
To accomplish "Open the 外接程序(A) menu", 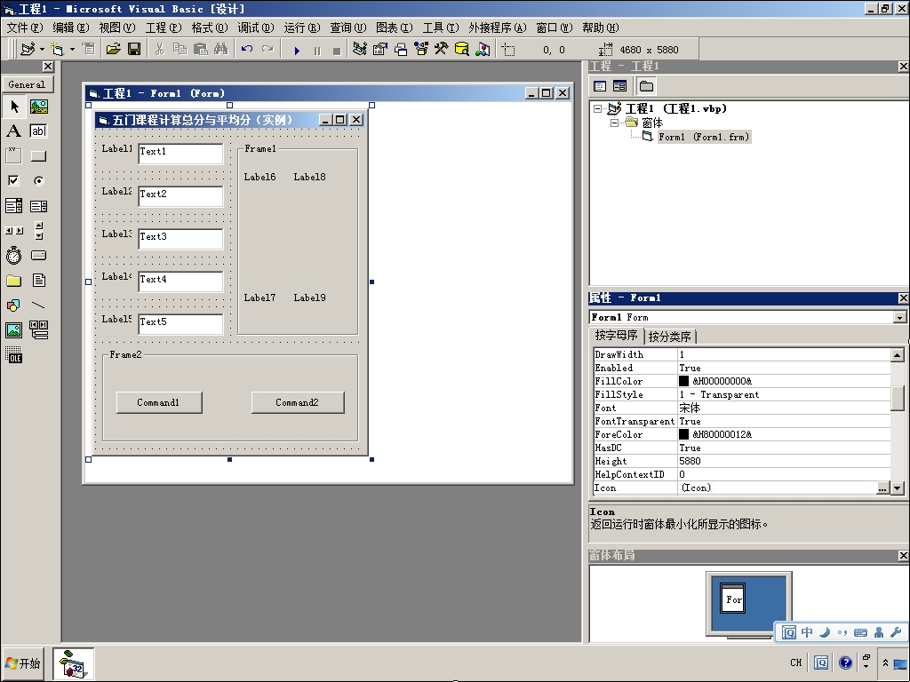I will 498,28.
